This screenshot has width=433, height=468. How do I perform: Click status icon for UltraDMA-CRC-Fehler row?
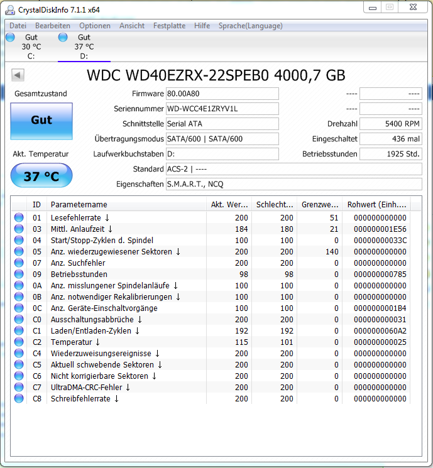pos(19,388)
